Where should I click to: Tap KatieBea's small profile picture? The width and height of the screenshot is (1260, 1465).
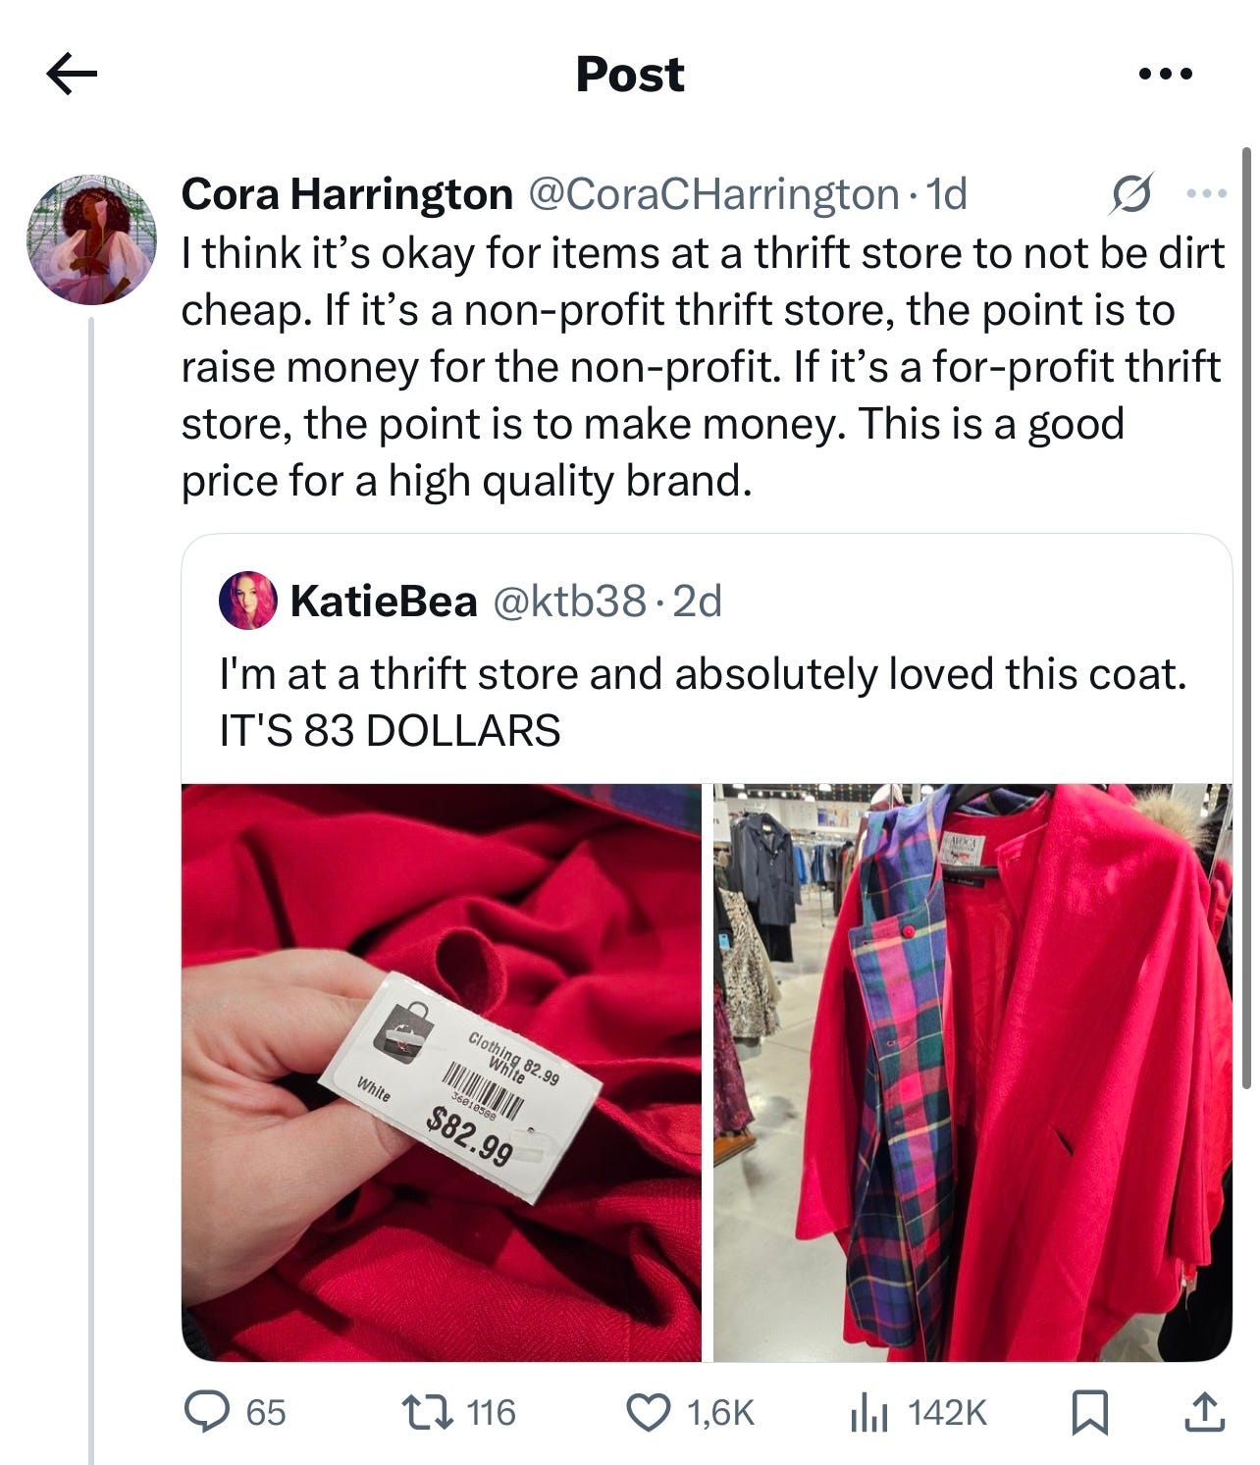coord(247,600)
